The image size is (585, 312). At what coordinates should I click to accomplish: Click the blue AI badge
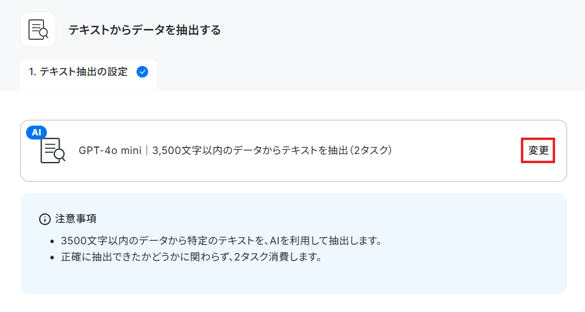[x=36, y=132]
